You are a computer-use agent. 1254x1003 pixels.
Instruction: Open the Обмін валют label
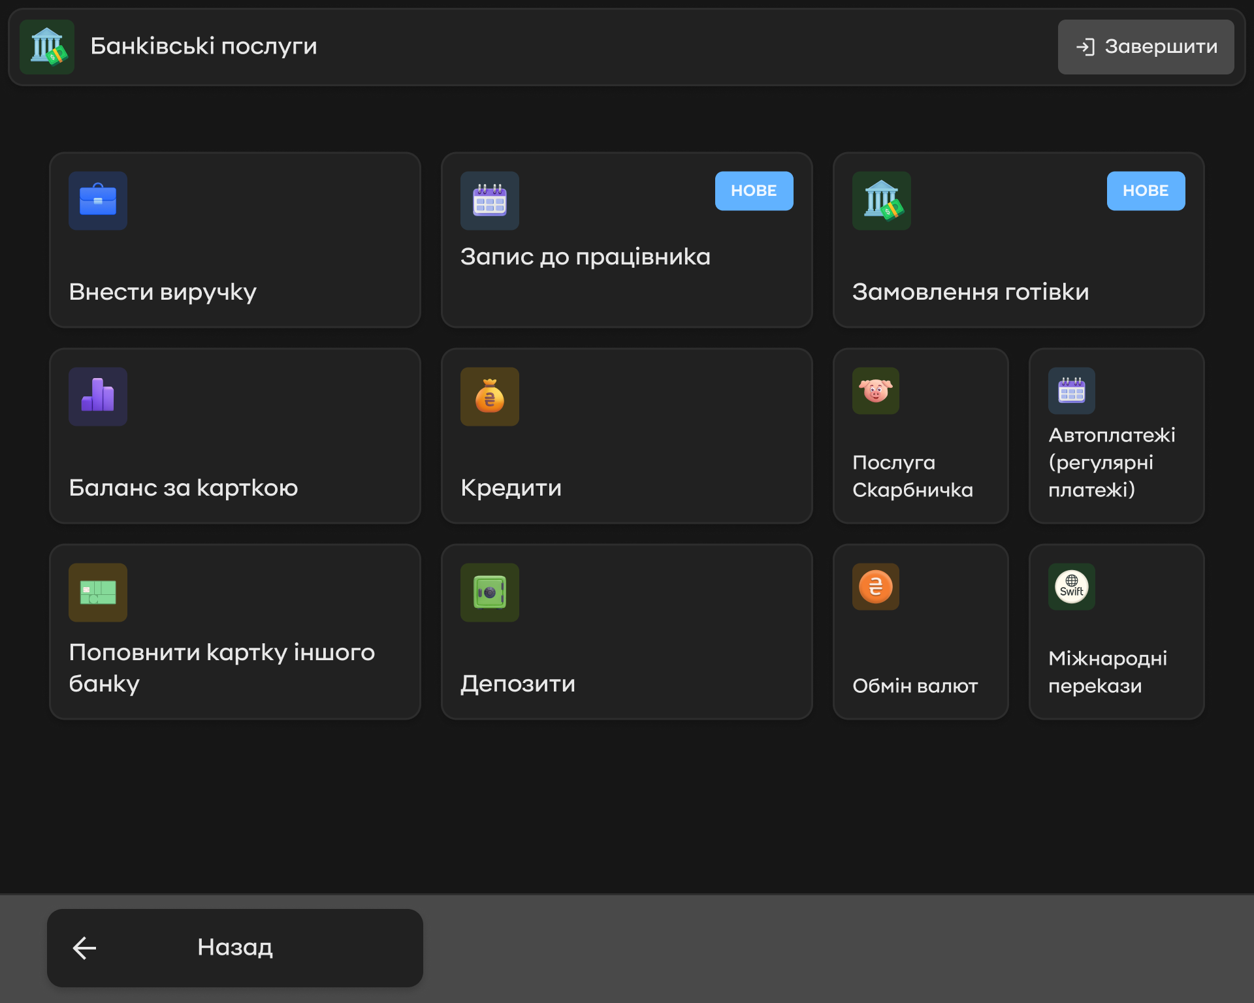tap(915, 686)
